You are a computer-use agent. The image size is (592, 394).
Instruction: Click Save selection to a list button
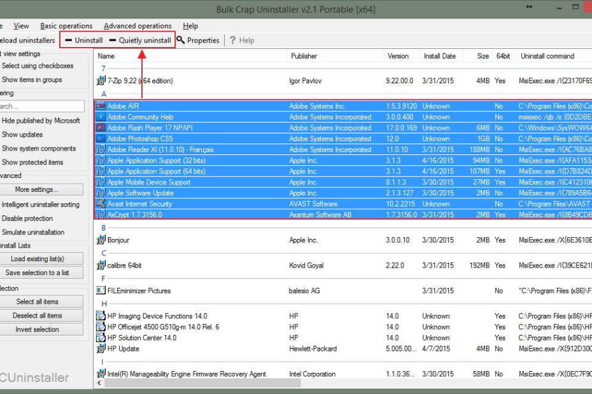click(41, 273)
